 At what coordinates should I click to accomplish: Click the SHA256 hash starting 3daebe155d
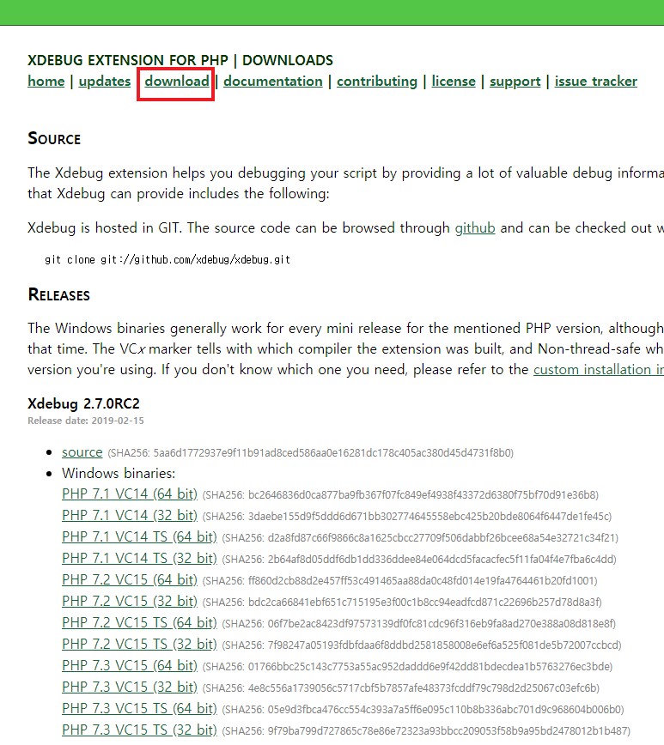(x=407, y=517)
